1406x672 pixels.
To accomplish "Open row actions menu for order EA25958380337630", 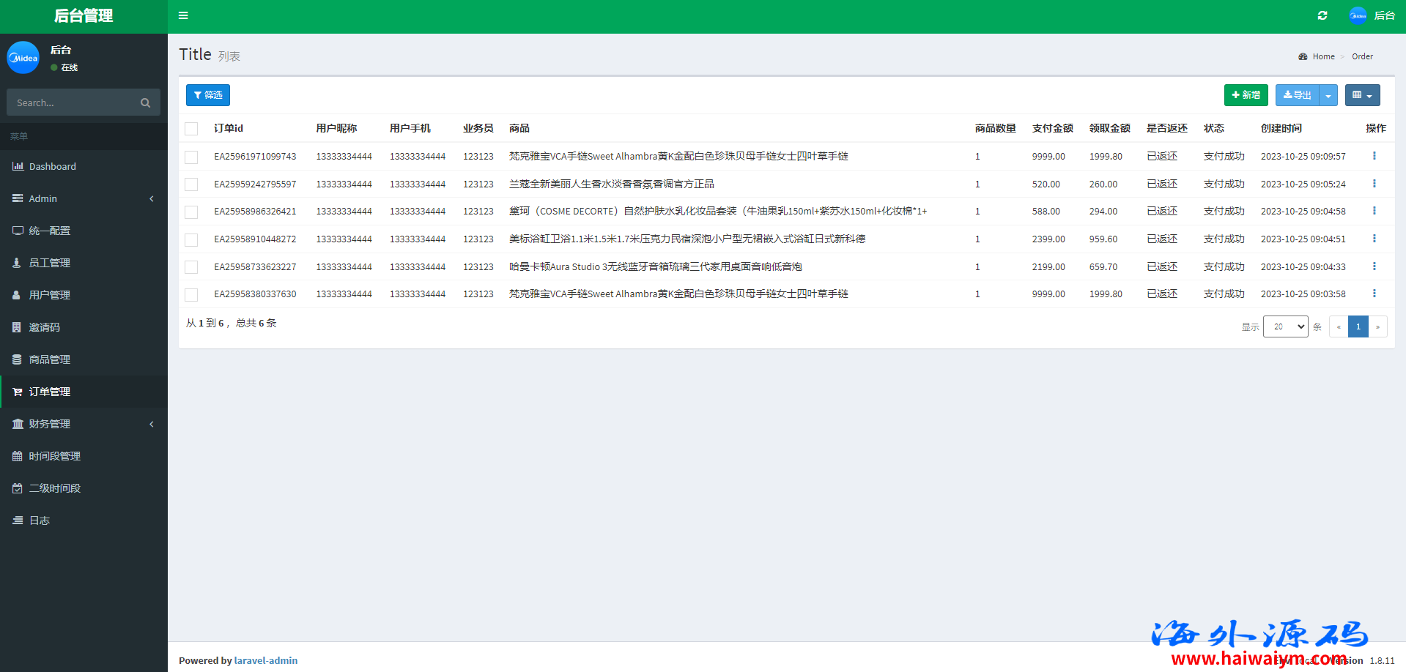I will click(x=1374, y=294).
